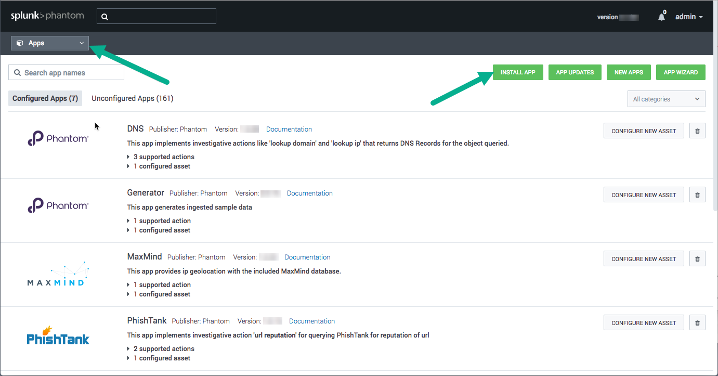The width and height of the screenshot is (718, 376).
Task: Expand PhishTank 1 configured asset
Action: click(159, 358)
